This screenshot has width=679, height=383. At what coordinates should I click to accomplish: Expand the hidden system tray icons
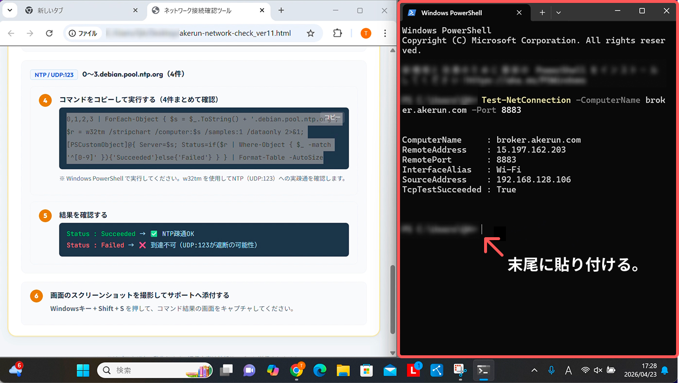click(x=534, y=370)
